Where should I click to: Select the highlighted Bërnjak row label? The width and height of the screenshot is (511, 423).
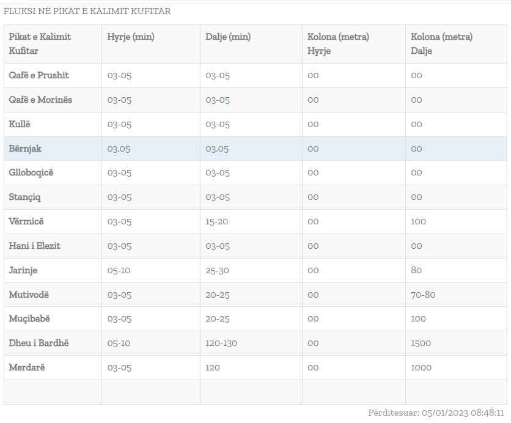(25, 149)
